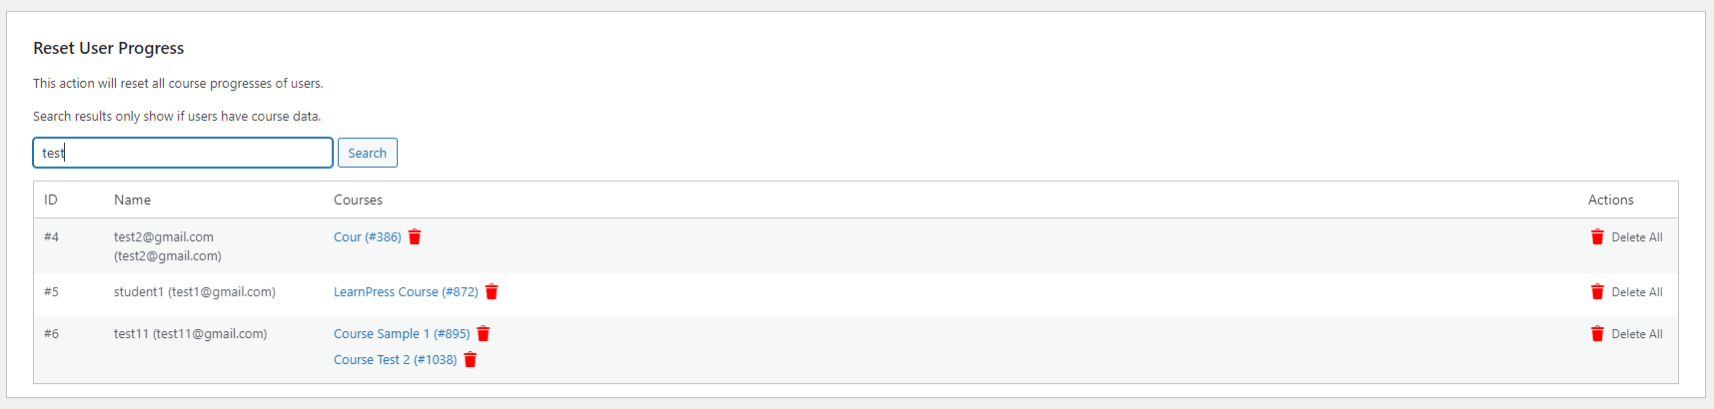Click Delete All trash icon for test11 row
This screenshot has height=409, width=1714.
pyautogui.click(x=1597, y=334)
